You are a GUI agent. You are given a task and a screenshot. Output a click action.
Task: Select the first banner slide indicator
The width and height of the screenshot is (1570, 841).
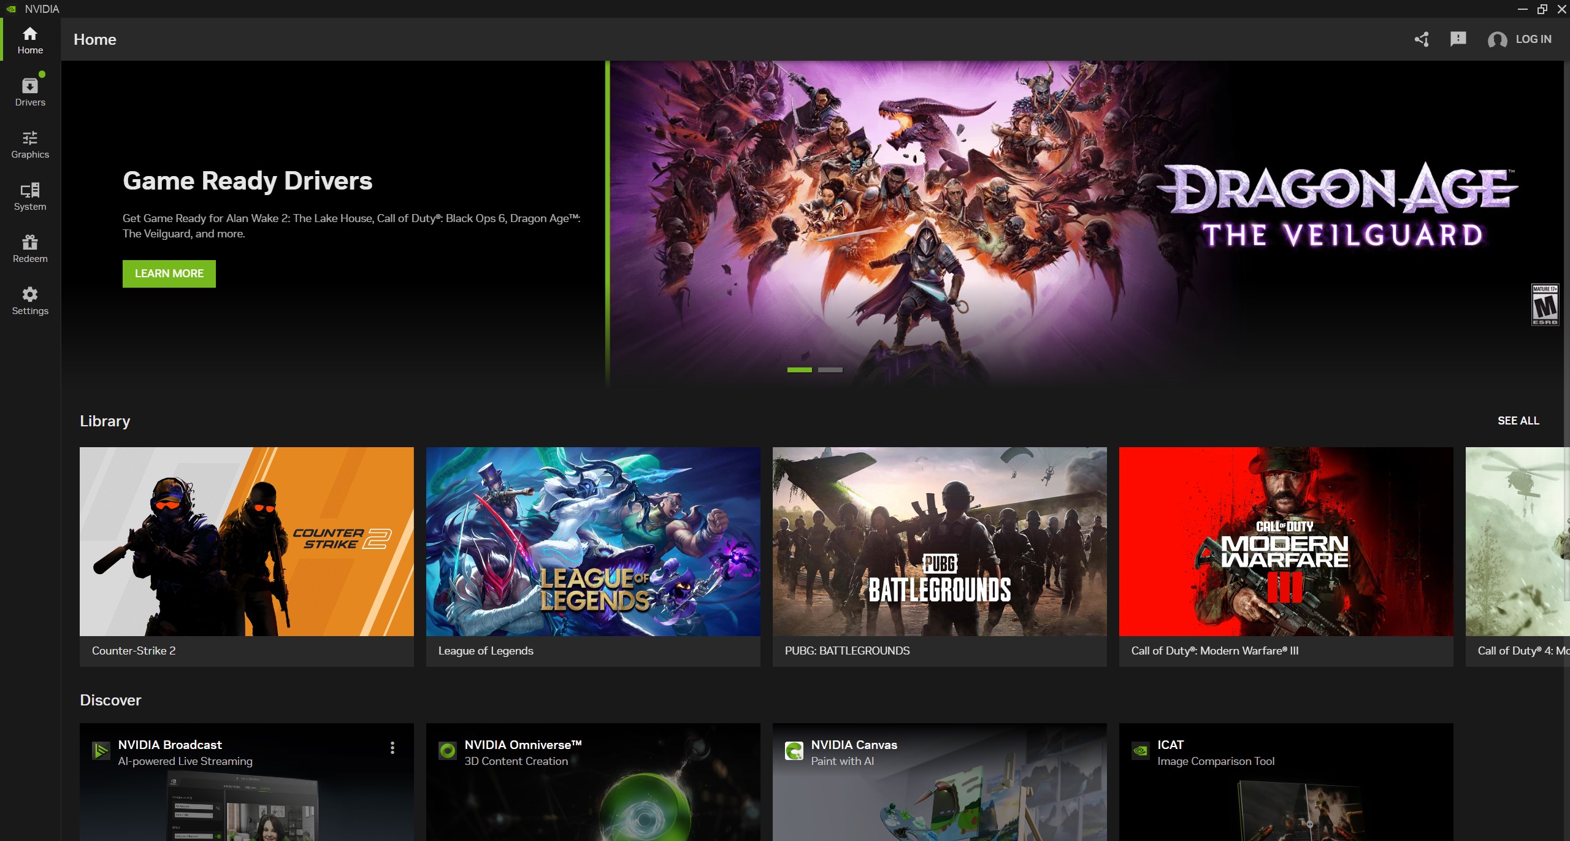(800, 370)
